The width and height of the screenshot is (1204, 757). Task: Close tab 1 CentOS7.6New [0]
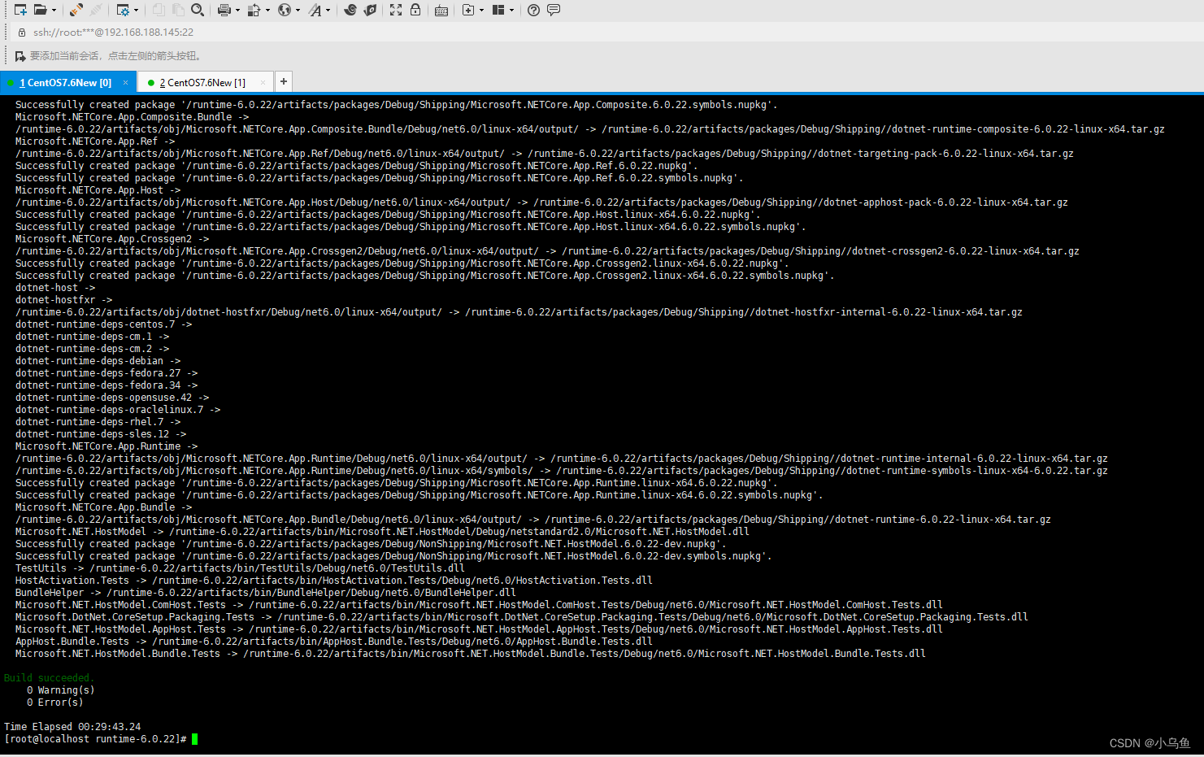coord(125,83)
